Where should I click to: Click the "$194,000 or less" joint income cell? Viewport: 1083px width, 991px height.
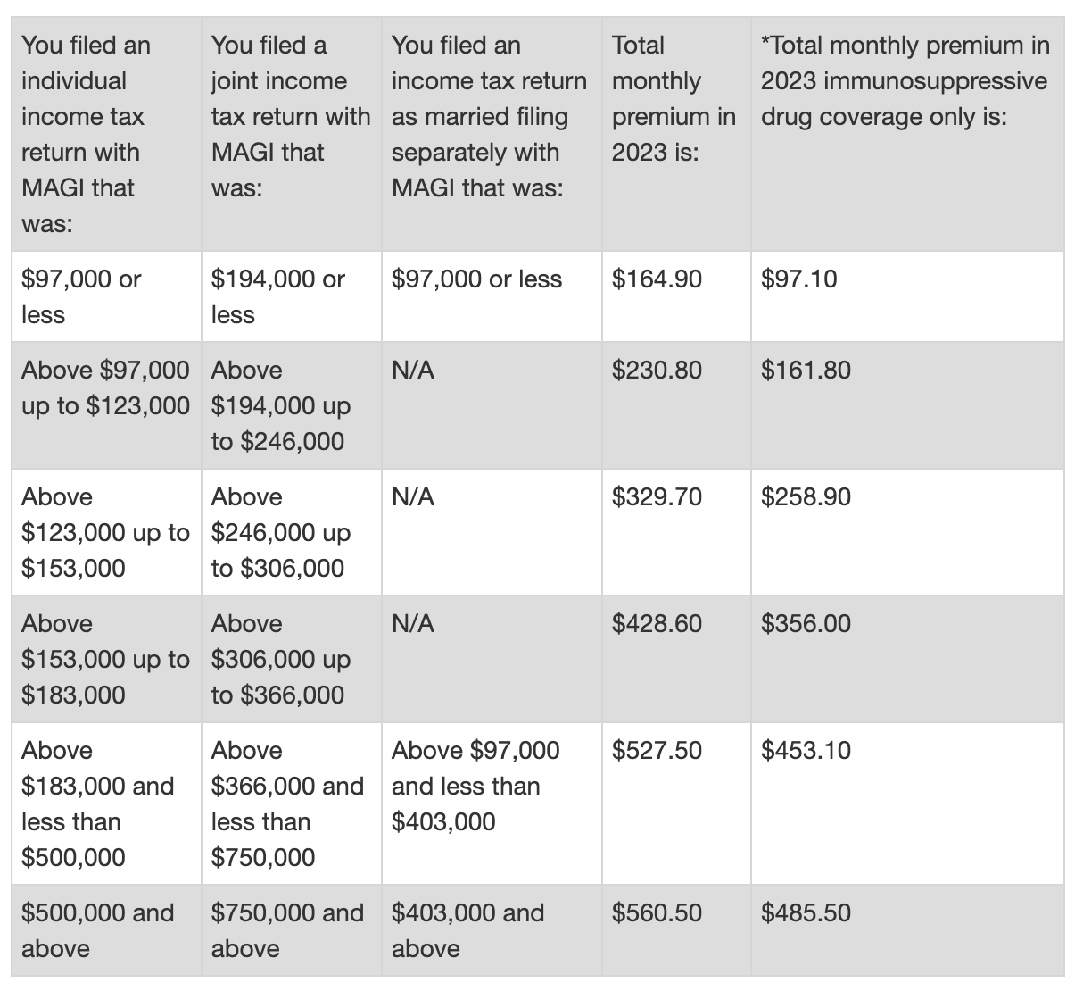pos(277,297)
